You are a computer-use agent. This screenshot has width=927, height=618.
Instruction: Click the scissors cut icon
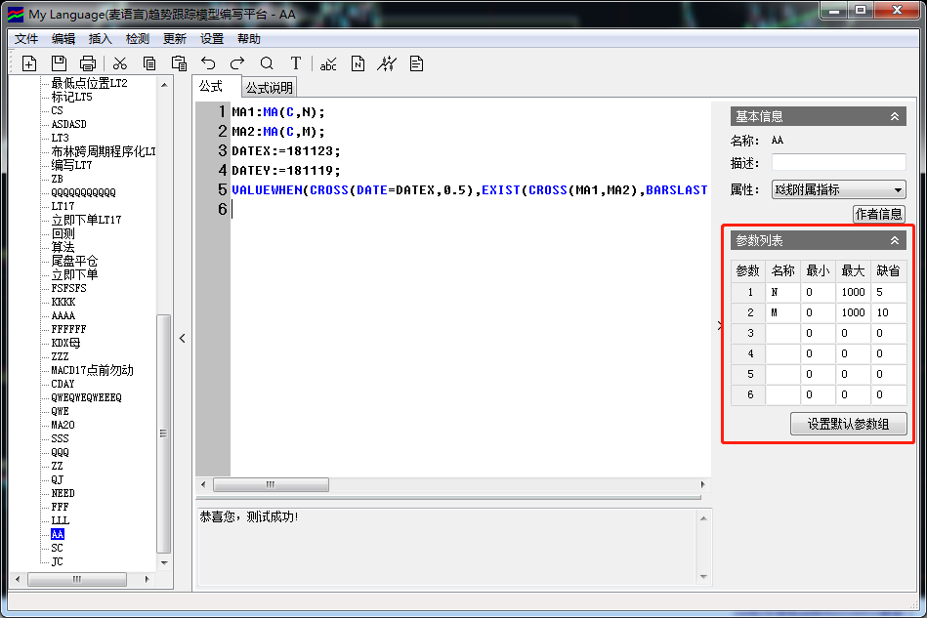pyautogui.click(x=120, y=63)
